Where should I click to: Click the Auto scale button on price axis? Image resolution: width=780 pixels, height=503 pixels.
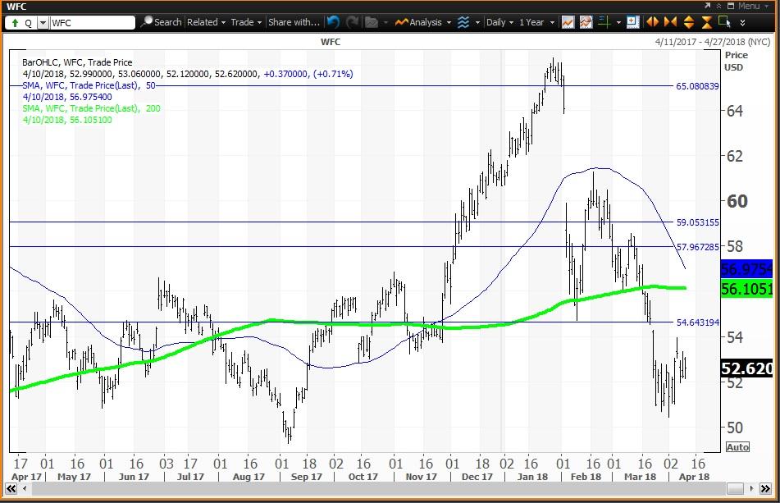click(737, 446)
